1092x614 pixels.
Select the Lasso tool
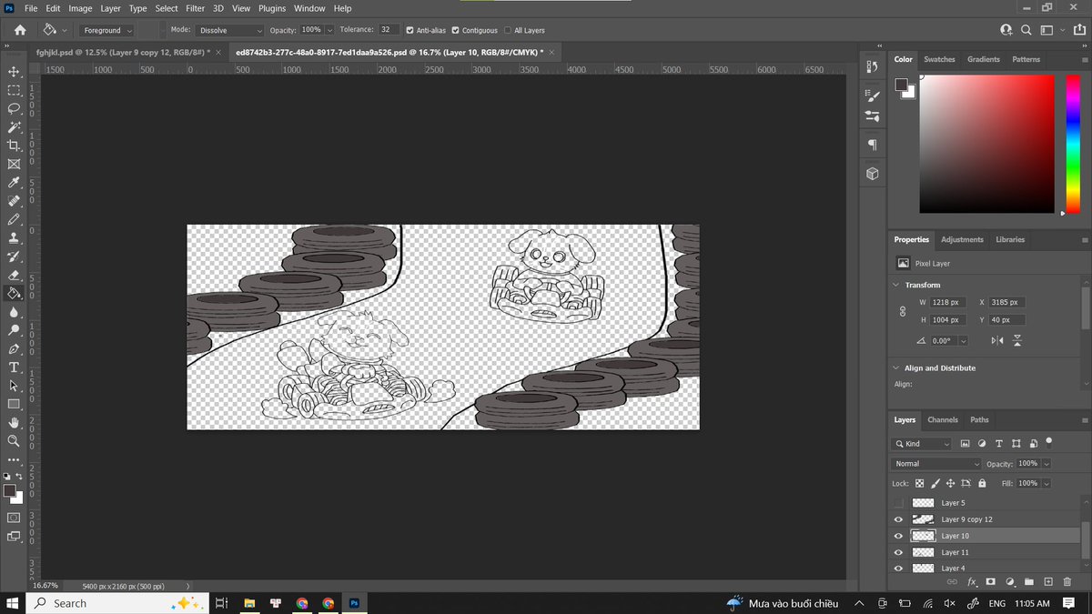click(x=14, y=108)
